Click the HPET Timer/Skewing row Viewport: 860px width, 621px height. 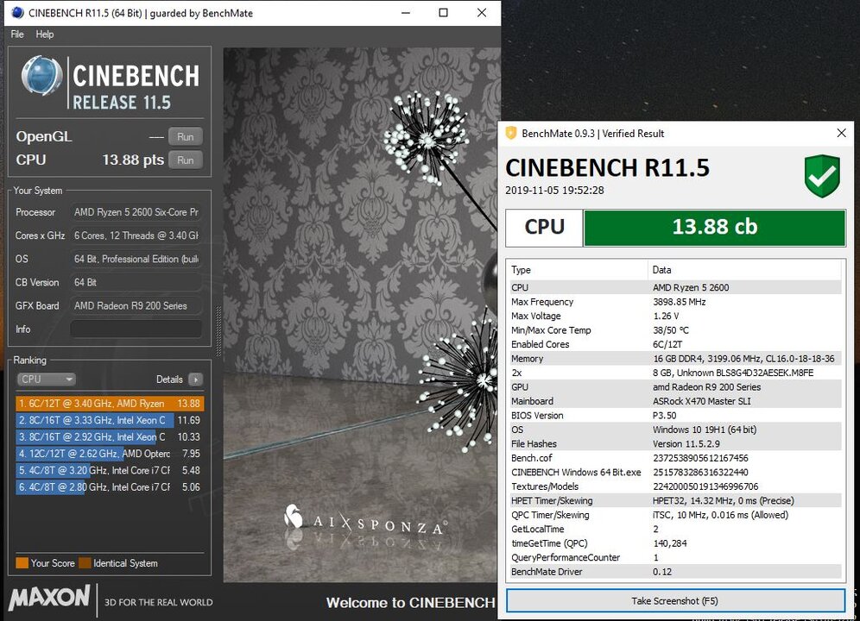coord(675,500)
